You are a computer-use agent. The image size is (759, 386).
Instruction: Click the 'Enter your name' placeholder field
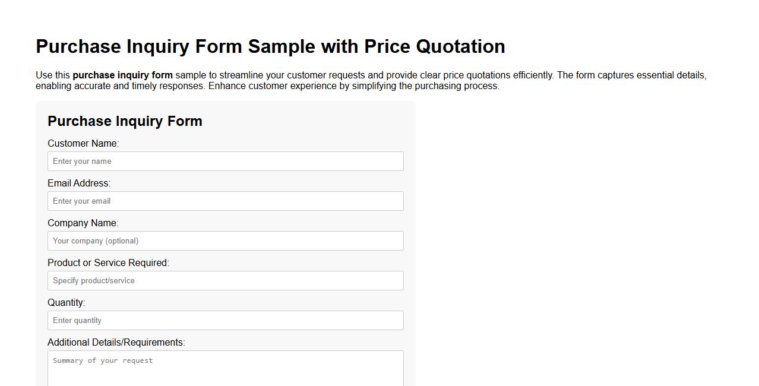(226, 161)
